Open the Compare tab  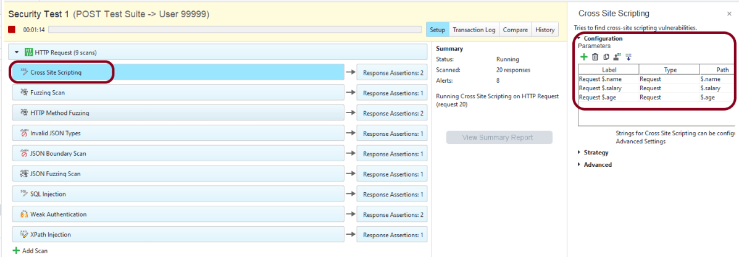(x=515, y=30)
